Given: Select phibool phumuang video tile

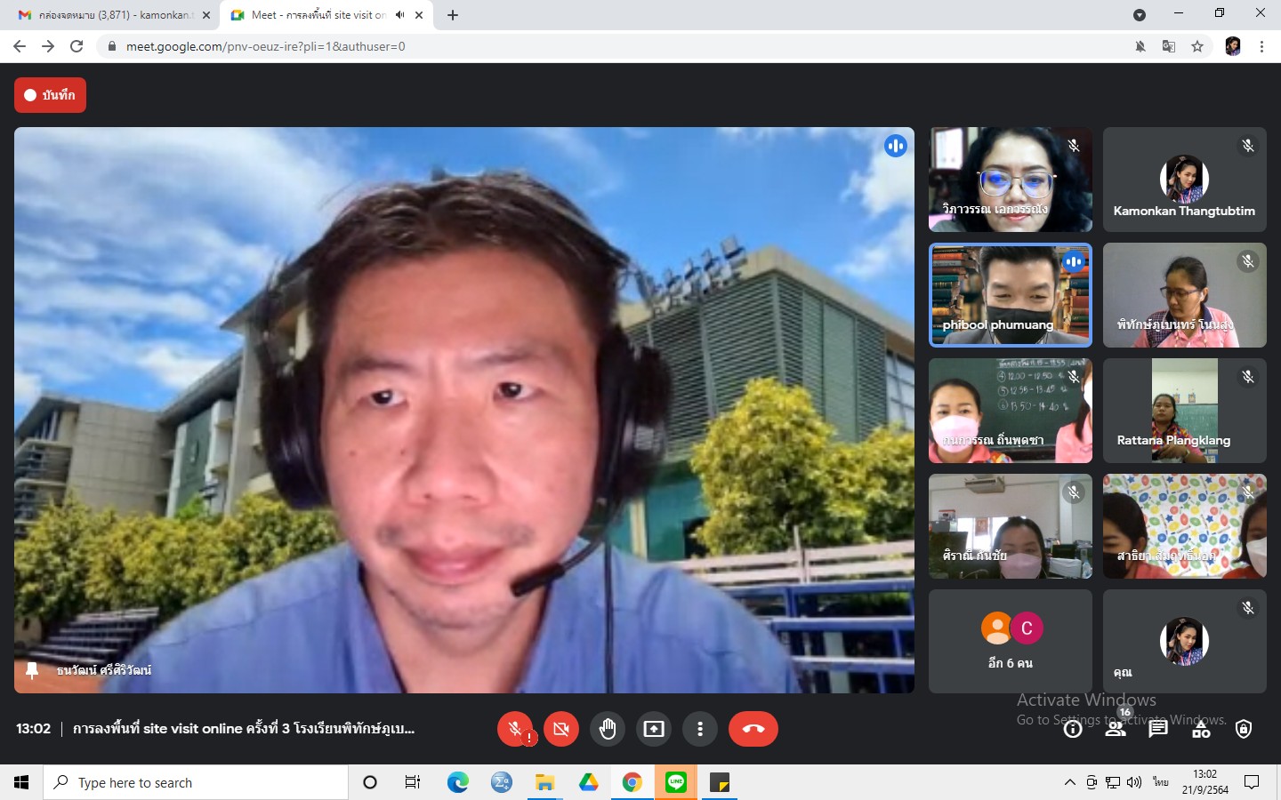Looking at the screenshot, I should (x=1010, y=295).
